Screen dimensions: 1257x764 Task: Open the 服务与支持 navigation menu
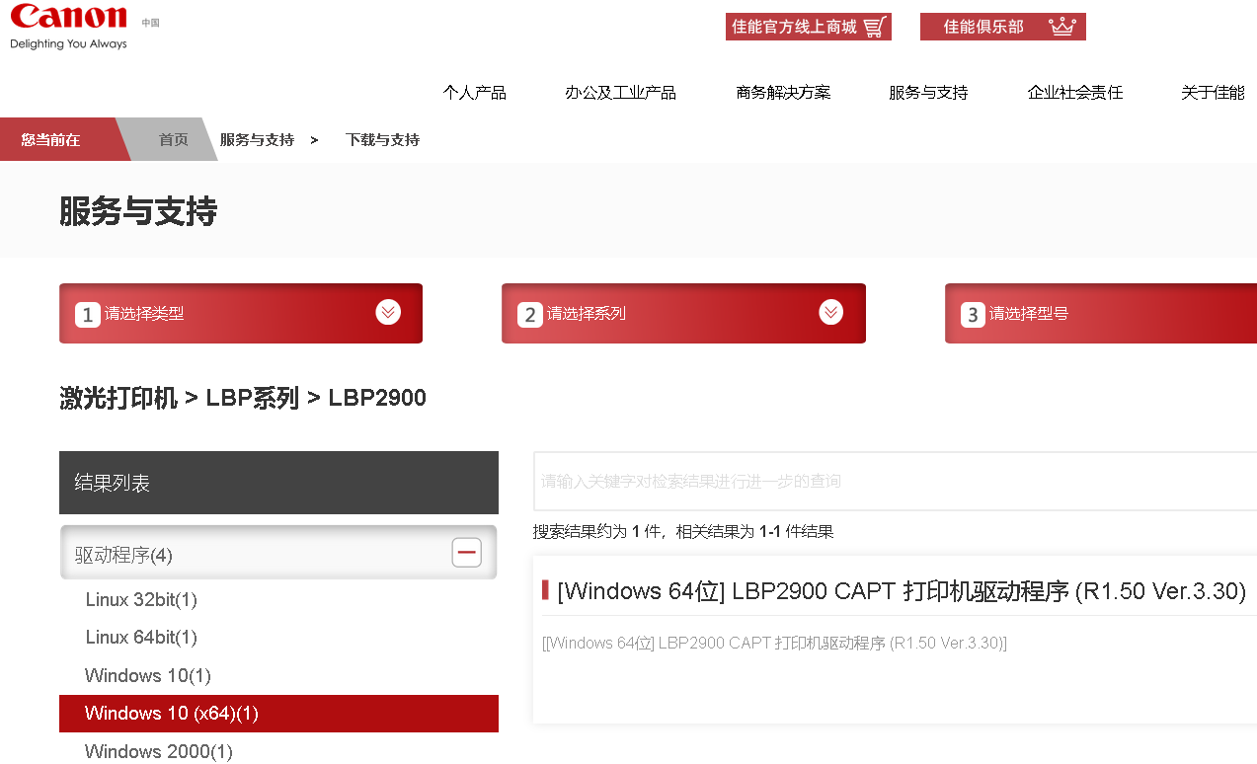click(x=926, y=92)
